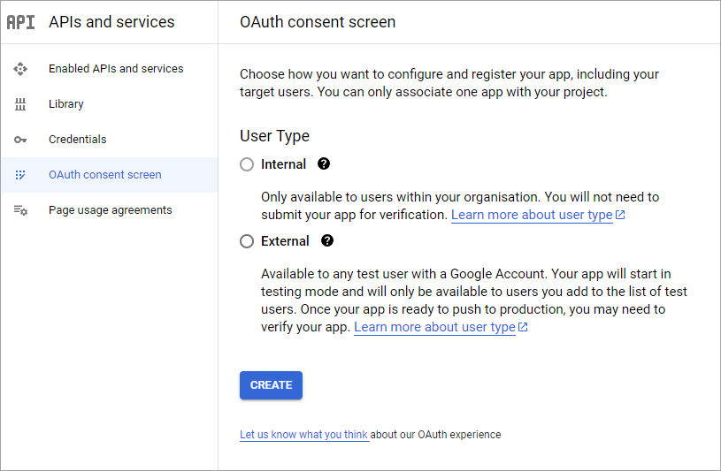This screenshot has height=471, width=721.
Task: Click the Enabled APIs and services diamond icon
Action: tap(20, 69)
